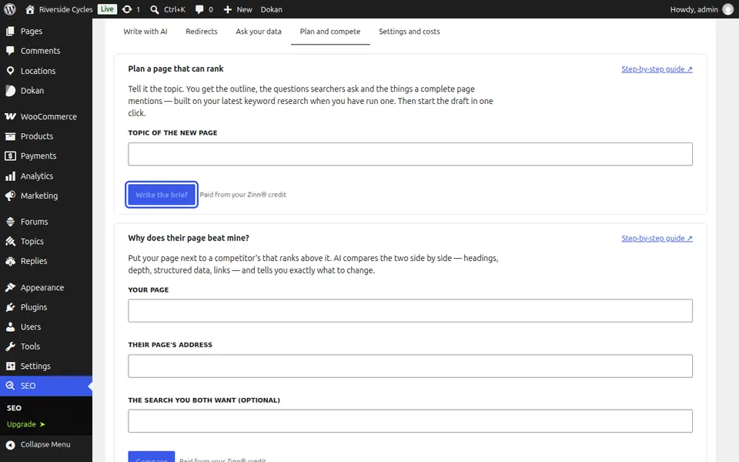The height and width of the screenshot is (462, 739).
Task: Open WooCommerce via its sidebar icon
Action: pos(10,116)
